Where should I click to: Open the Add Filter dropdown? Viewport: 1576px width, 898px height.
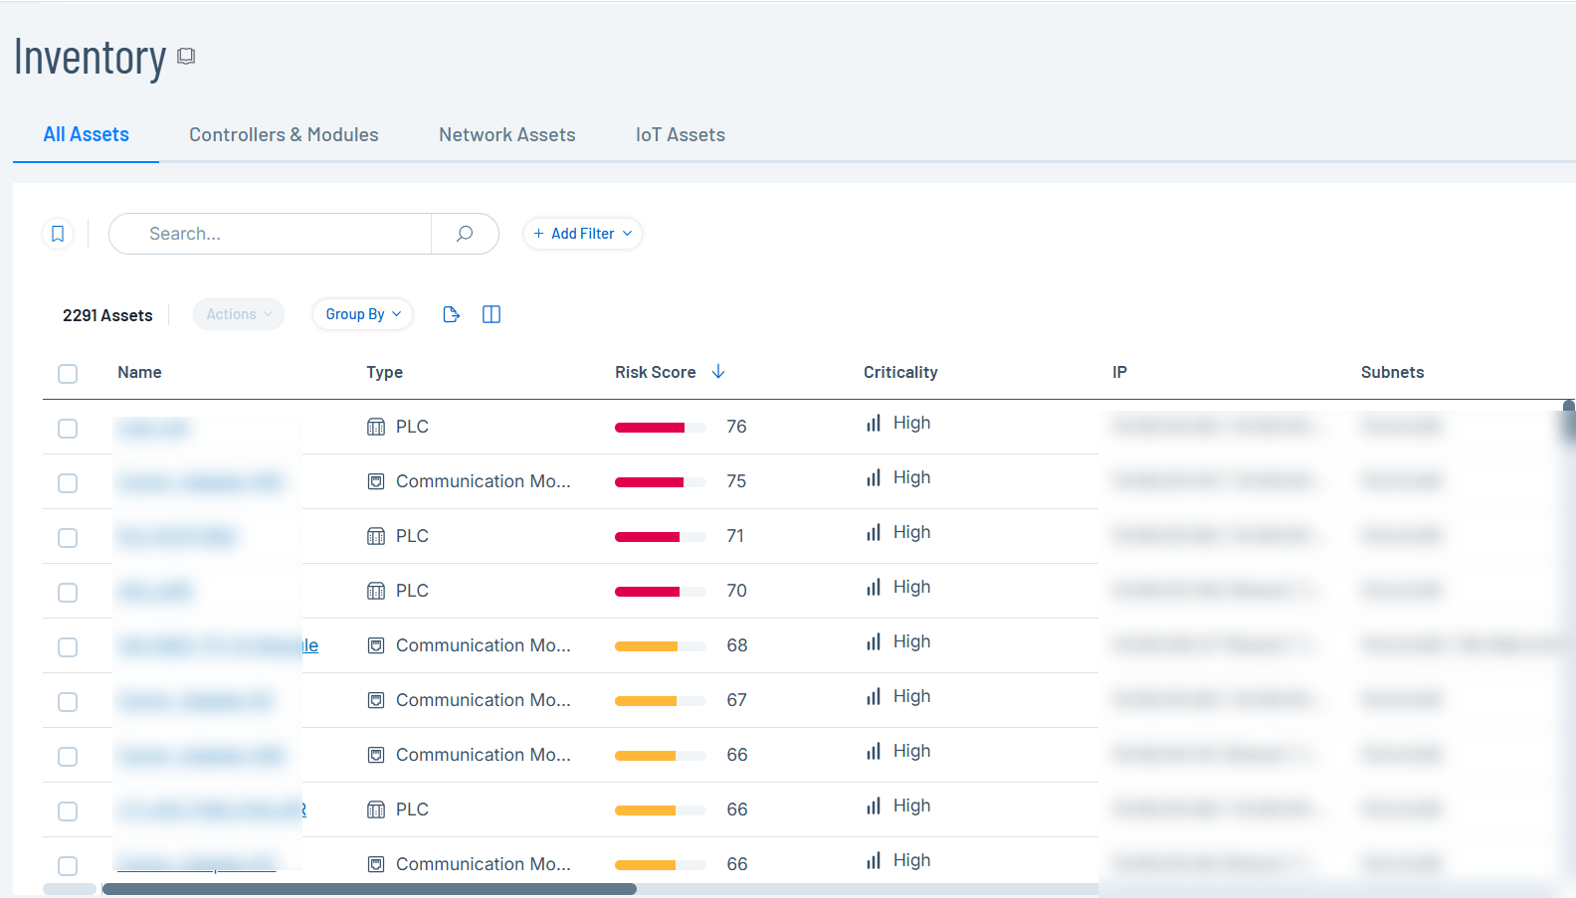pos(582,234)
